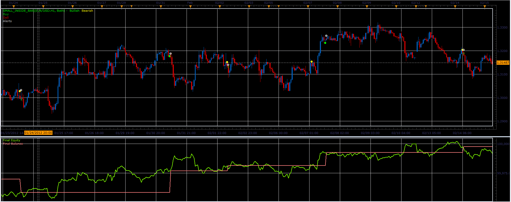Click the orange day marker under 01/25

point(43,7)
